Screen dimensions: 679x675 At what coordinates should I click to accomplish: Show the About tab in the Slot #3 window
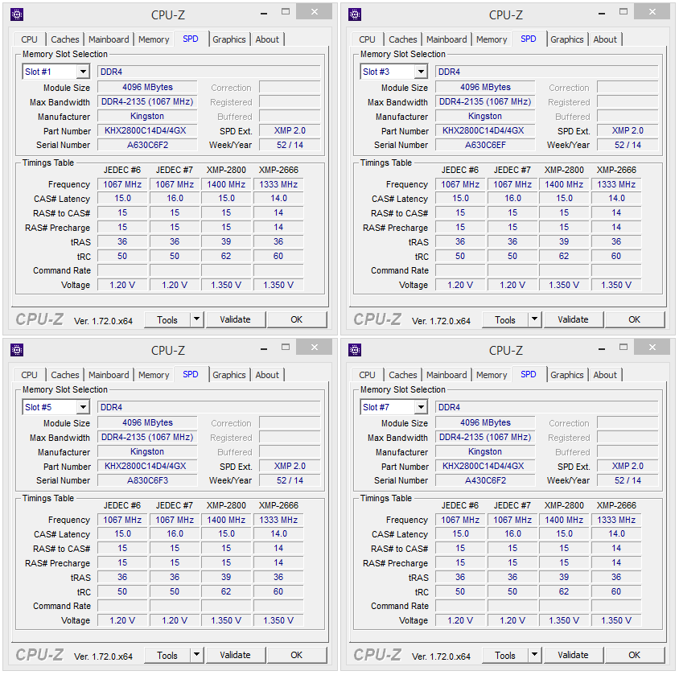click(605, 39)
